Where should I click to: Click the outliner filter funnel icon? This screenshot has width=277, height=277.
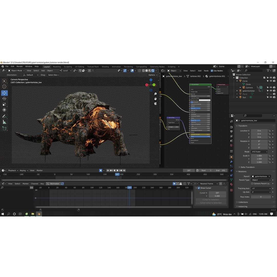pos(268,71)
